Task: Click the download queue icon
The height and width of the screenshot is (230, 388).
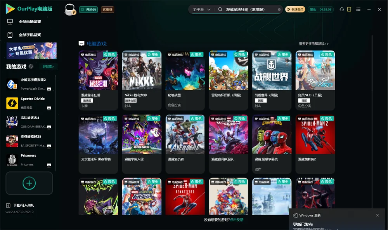Action: pos(8,206)
